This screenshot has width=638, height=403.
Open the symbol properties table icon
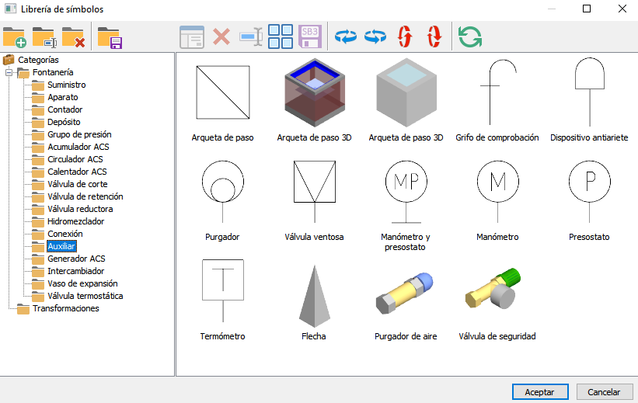point(192,37)
